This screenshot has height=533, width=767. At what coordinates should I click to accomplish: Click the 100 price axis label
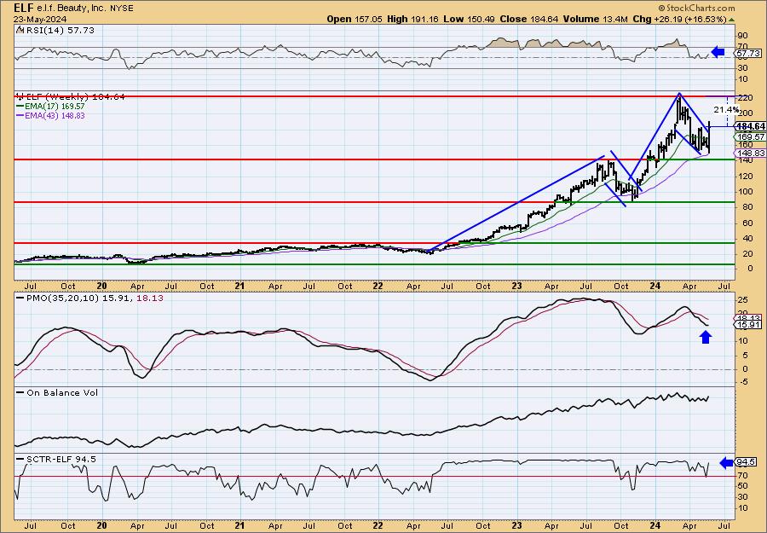[x=745, y=191]
